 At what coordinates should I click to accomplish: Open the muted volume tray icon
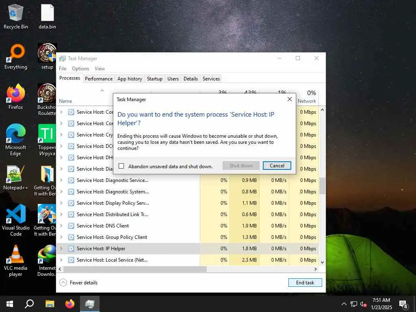[363, 304]
